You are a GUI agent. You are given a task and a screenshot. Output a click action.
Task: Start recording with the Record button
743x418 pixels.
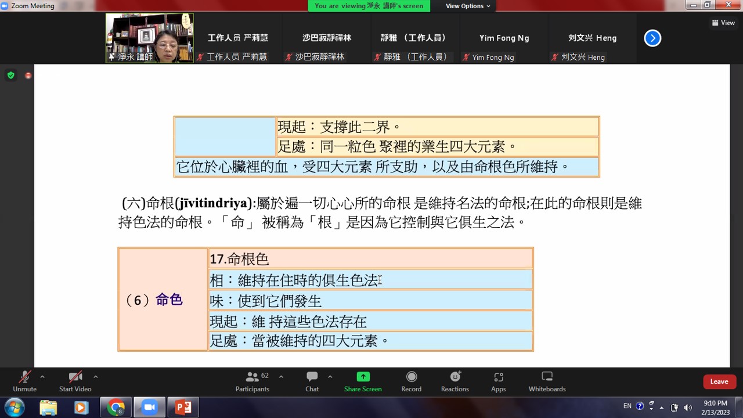coord(411,381)
